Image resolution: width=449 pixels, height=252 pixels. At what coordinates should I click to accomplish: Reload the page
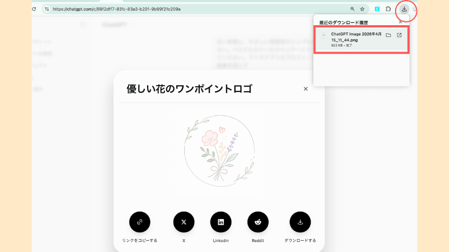[34, 9]
